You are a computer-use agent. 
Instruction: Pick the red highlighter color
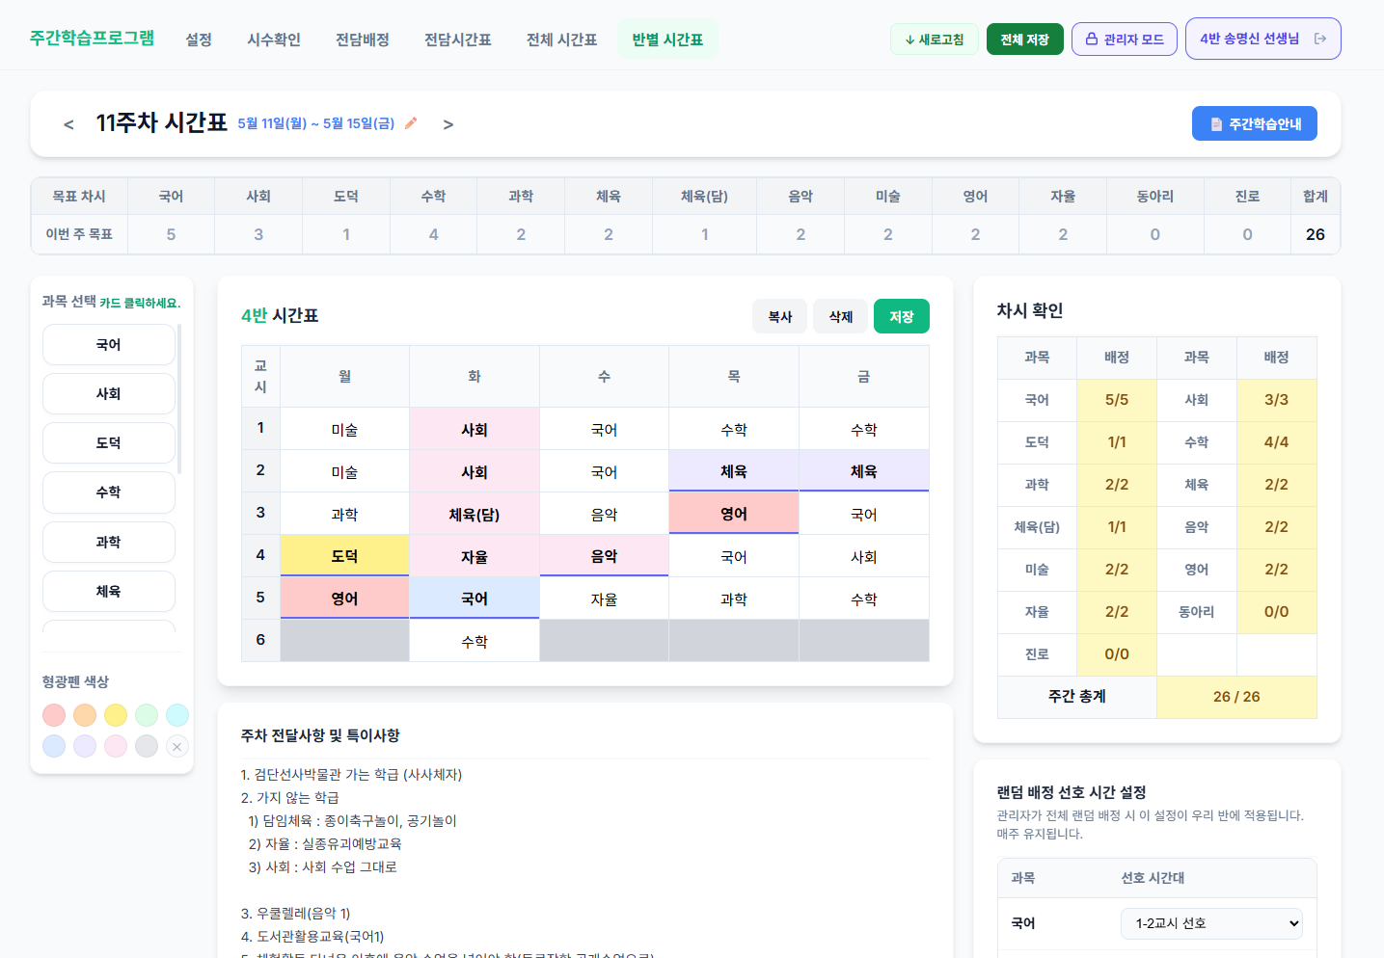coord(54,715)
